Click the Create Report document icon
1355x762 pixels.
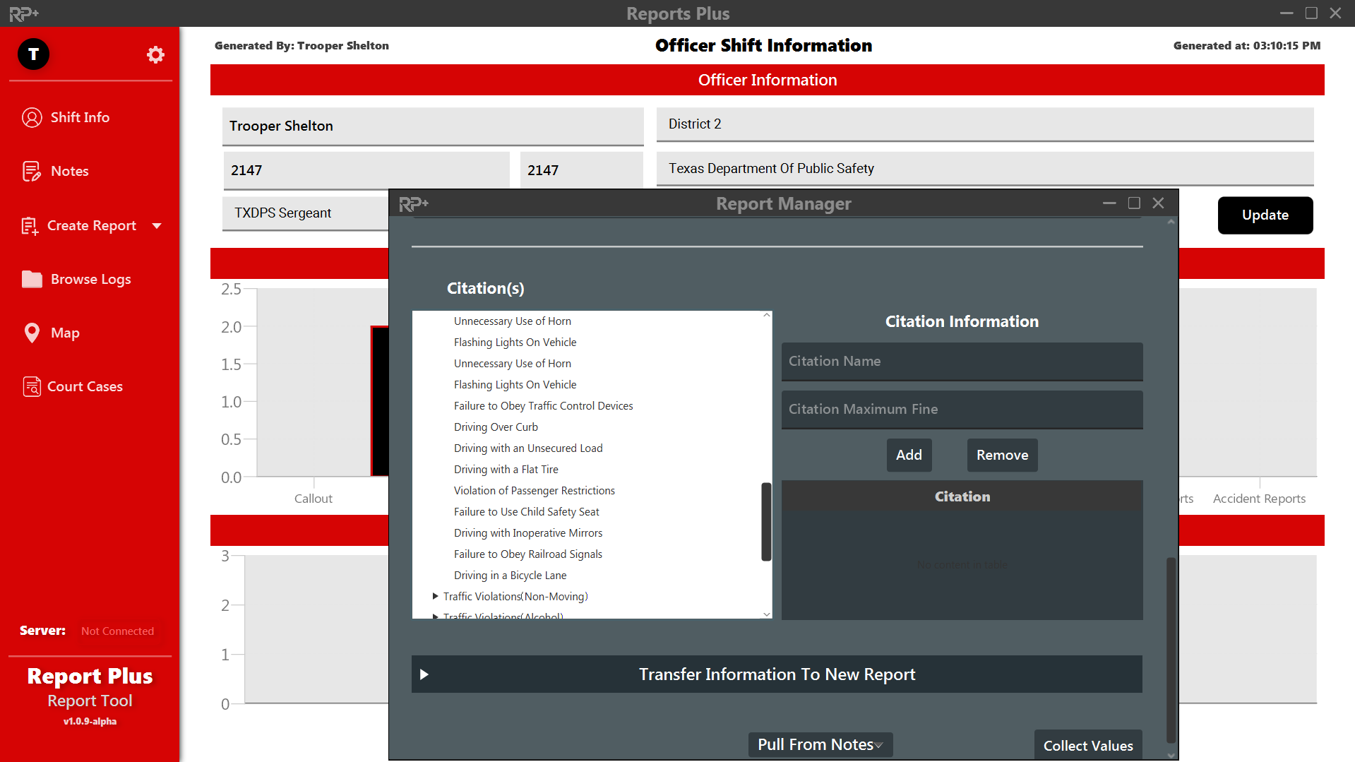click(x=30, y=226)
